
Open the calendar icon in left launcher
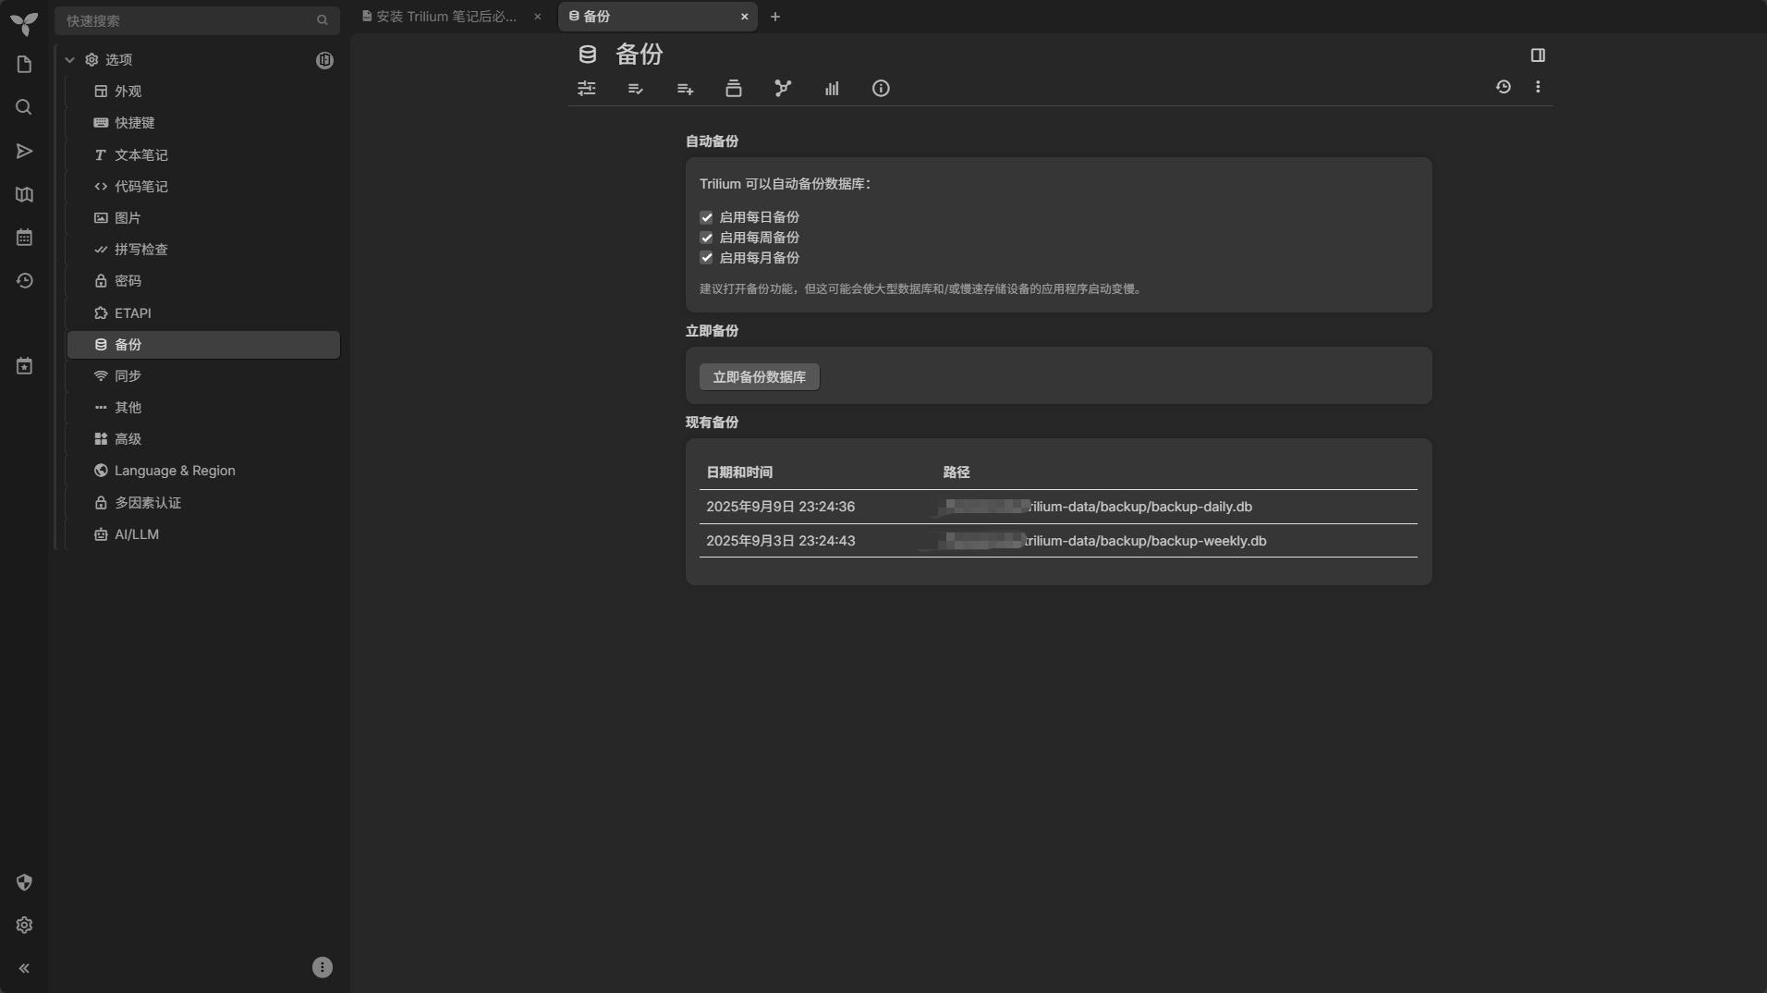(x=24, y=238)
